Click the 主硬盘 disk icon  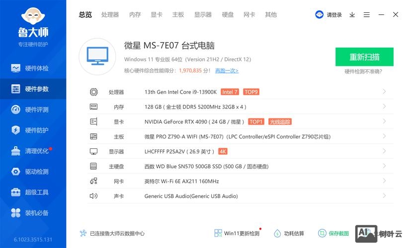(x=94, y=166)
